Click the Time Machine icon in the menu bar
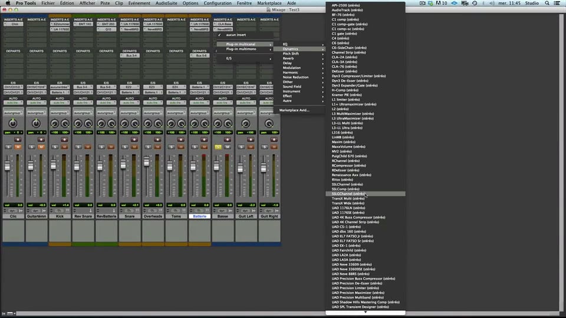This screenshot has width=566, height=318. (475, 3)
